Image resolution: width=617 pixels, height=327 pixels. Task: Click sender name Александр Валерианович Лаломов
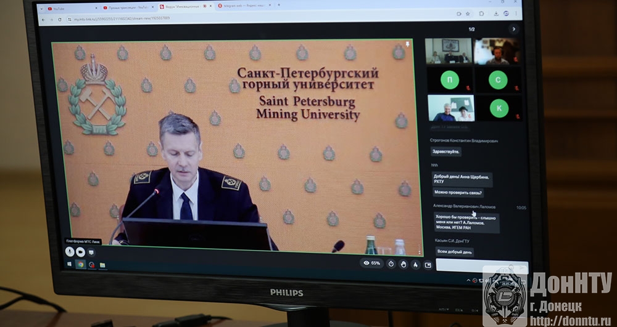(465, 206)
